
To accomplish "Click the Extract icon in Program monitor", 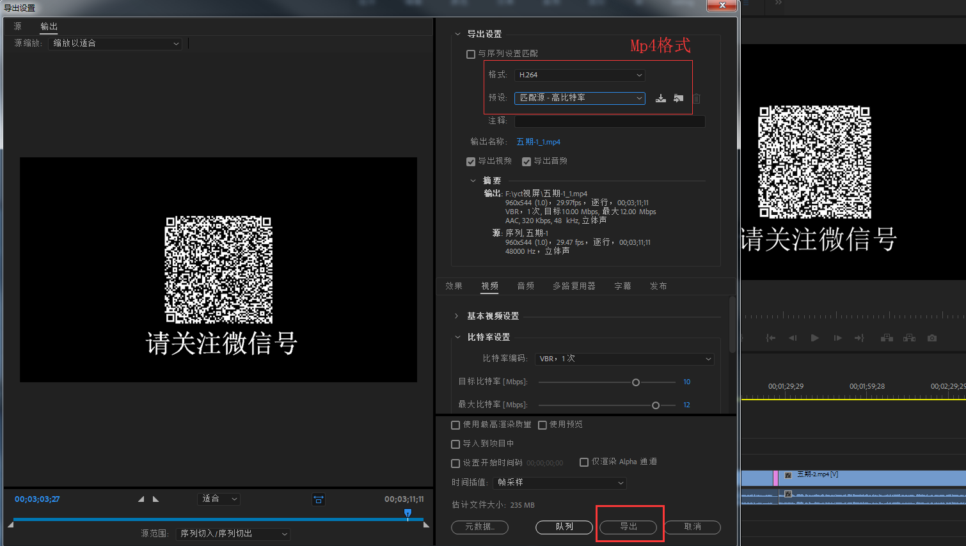I will click(x=909, y=338).
